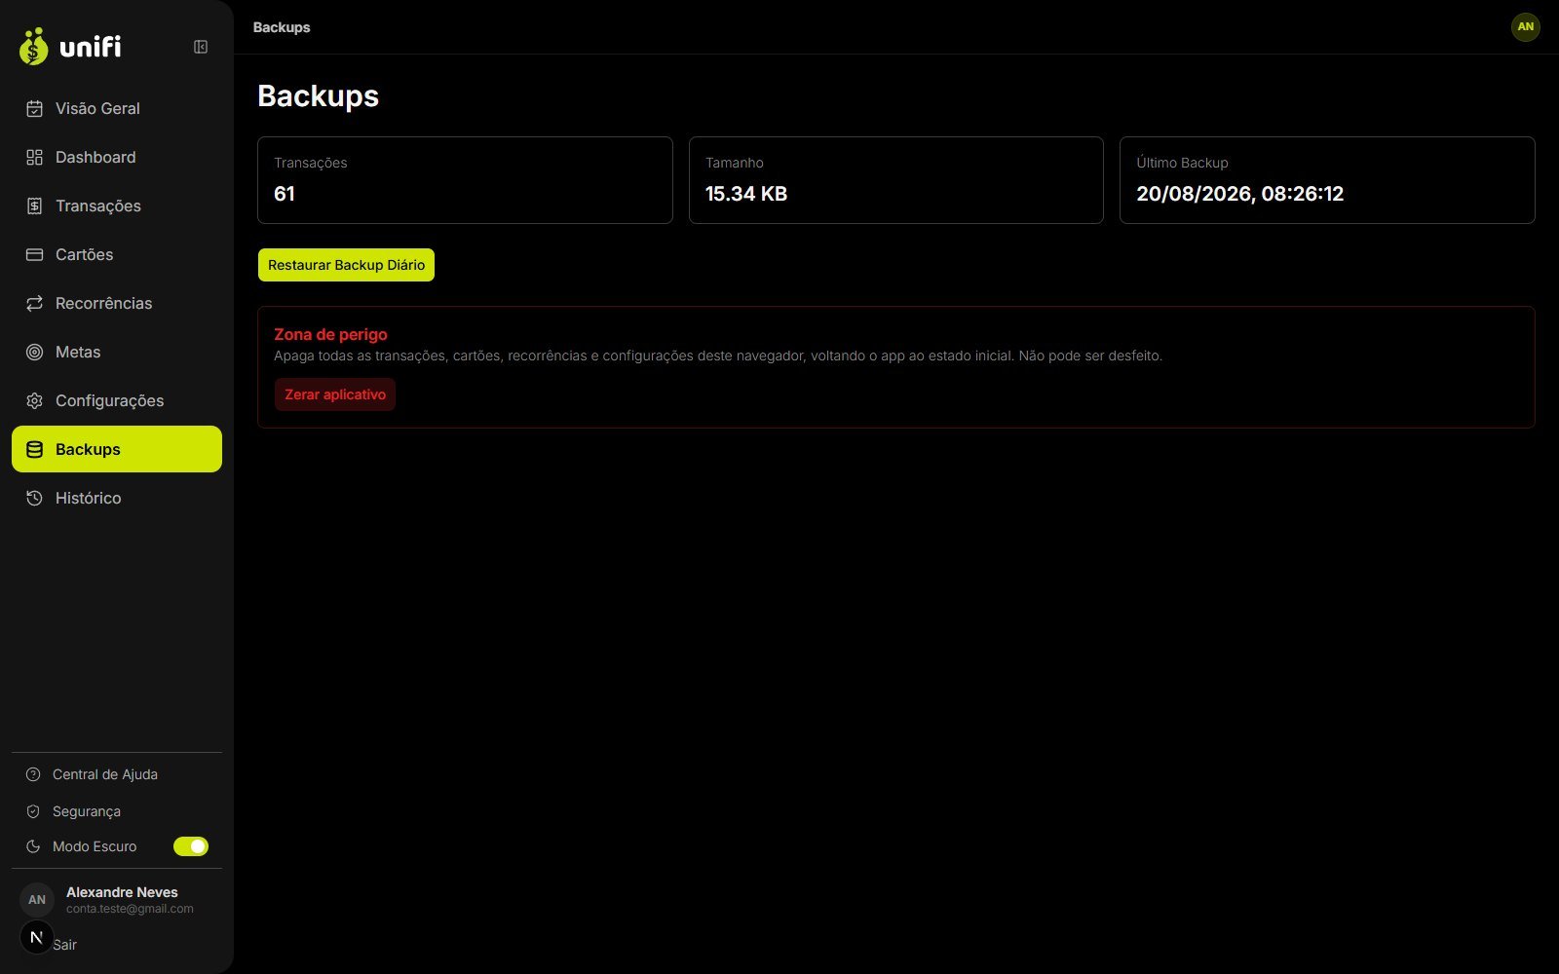The width and height of the screenshot is (1559, 974).
Task: Collapse the sidebar with the panel icon
Action: [x=201, y=47]
